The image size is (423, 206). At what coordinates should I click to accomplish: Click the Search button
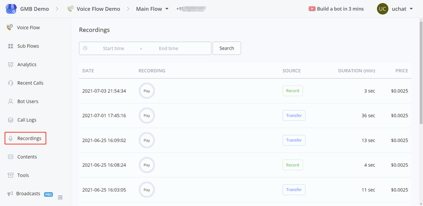pyautogui.click(x=226, y=48)
